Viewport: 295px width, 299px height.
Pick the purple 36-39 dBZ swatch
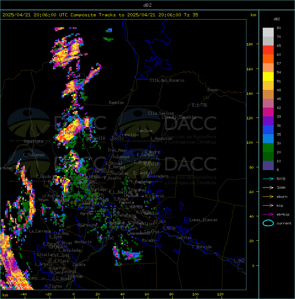[x=268, y=121]
